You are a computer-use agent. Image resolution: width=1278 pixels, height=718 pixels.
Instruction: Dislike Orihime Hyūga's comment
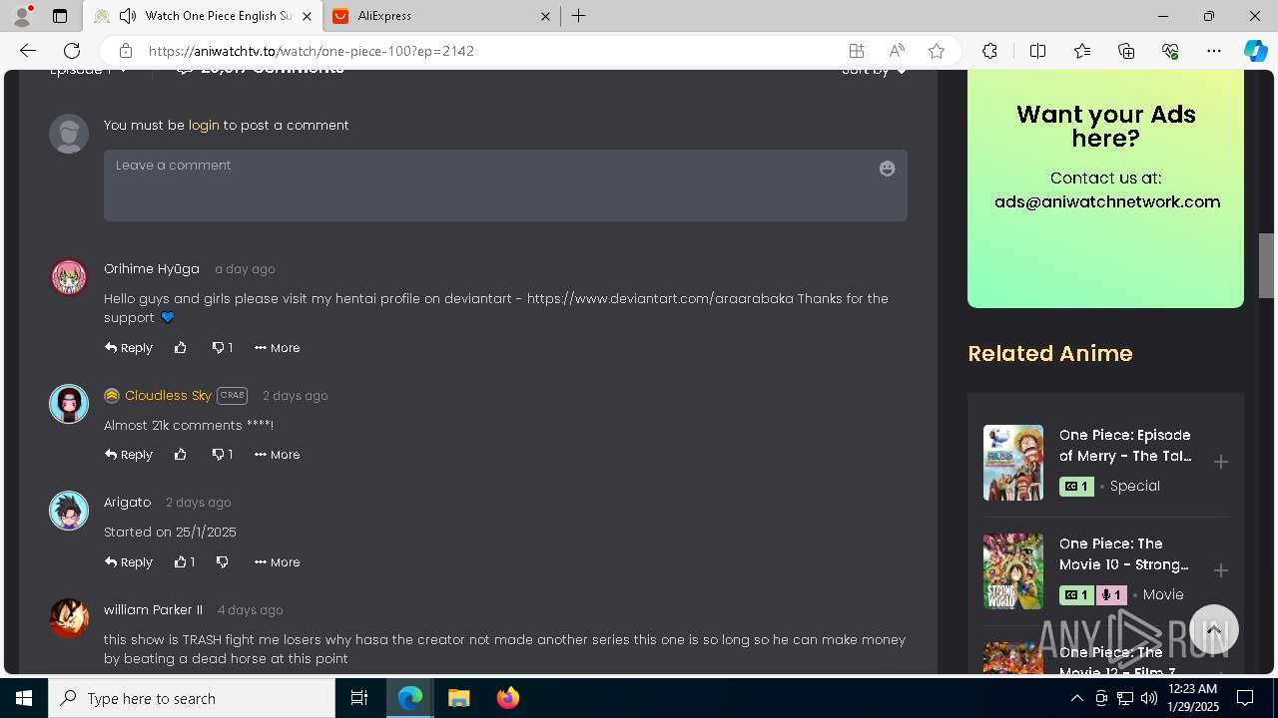click(222, 348)
